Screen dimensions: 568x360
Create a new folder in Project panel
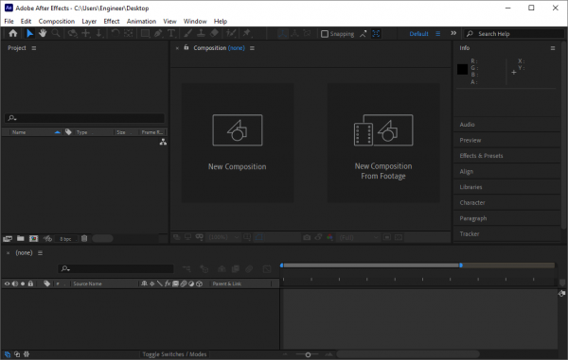[x=21, y=238]
